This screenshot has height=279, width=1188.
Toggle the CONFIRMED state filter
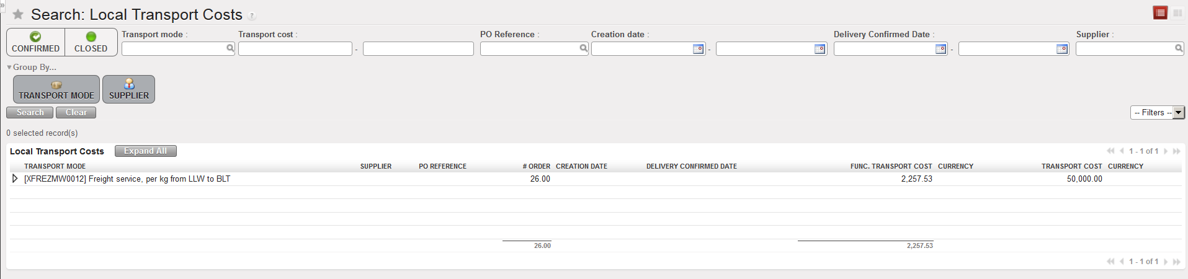tap(36, 42)
